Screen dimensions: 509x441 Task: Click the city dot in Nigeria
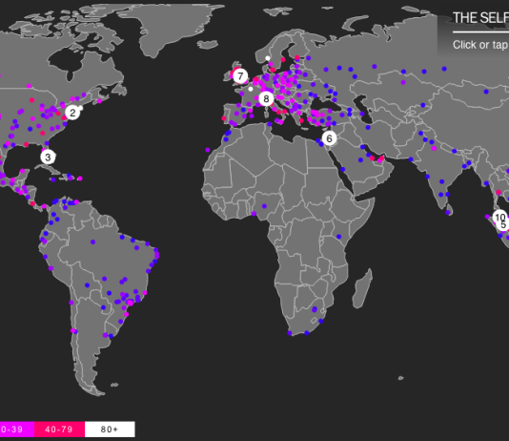pyautogui.click(x=264, y=206)
